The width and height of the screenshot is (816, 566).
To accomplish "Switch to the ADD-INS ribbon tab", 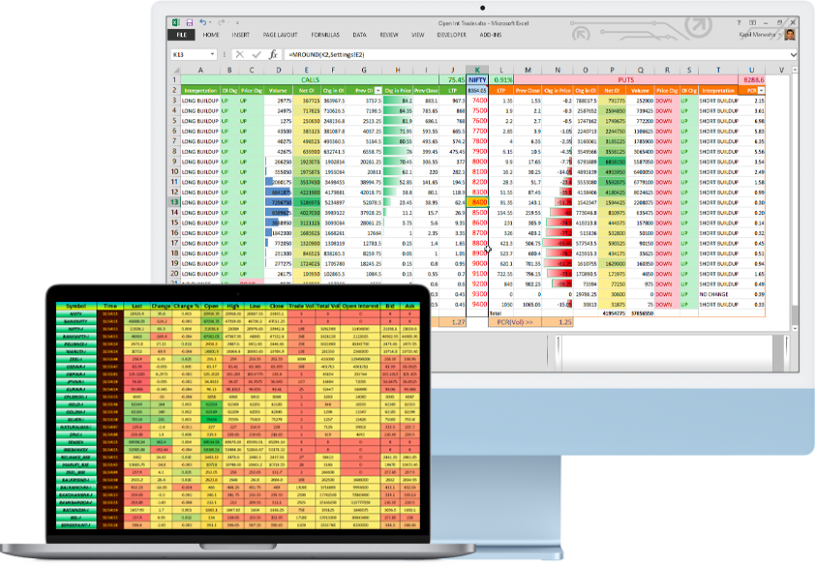I will pos(492,35).
